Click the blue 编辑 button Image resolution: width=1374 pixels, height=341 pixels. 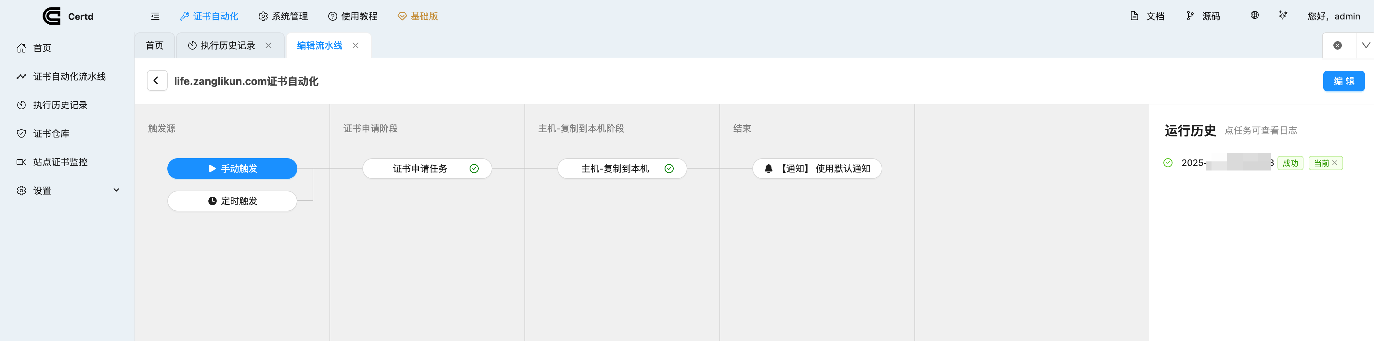(x=1343, y=81)
